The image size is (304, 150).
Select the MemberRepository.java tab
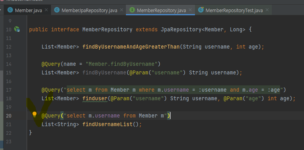[x=161, y=10]
